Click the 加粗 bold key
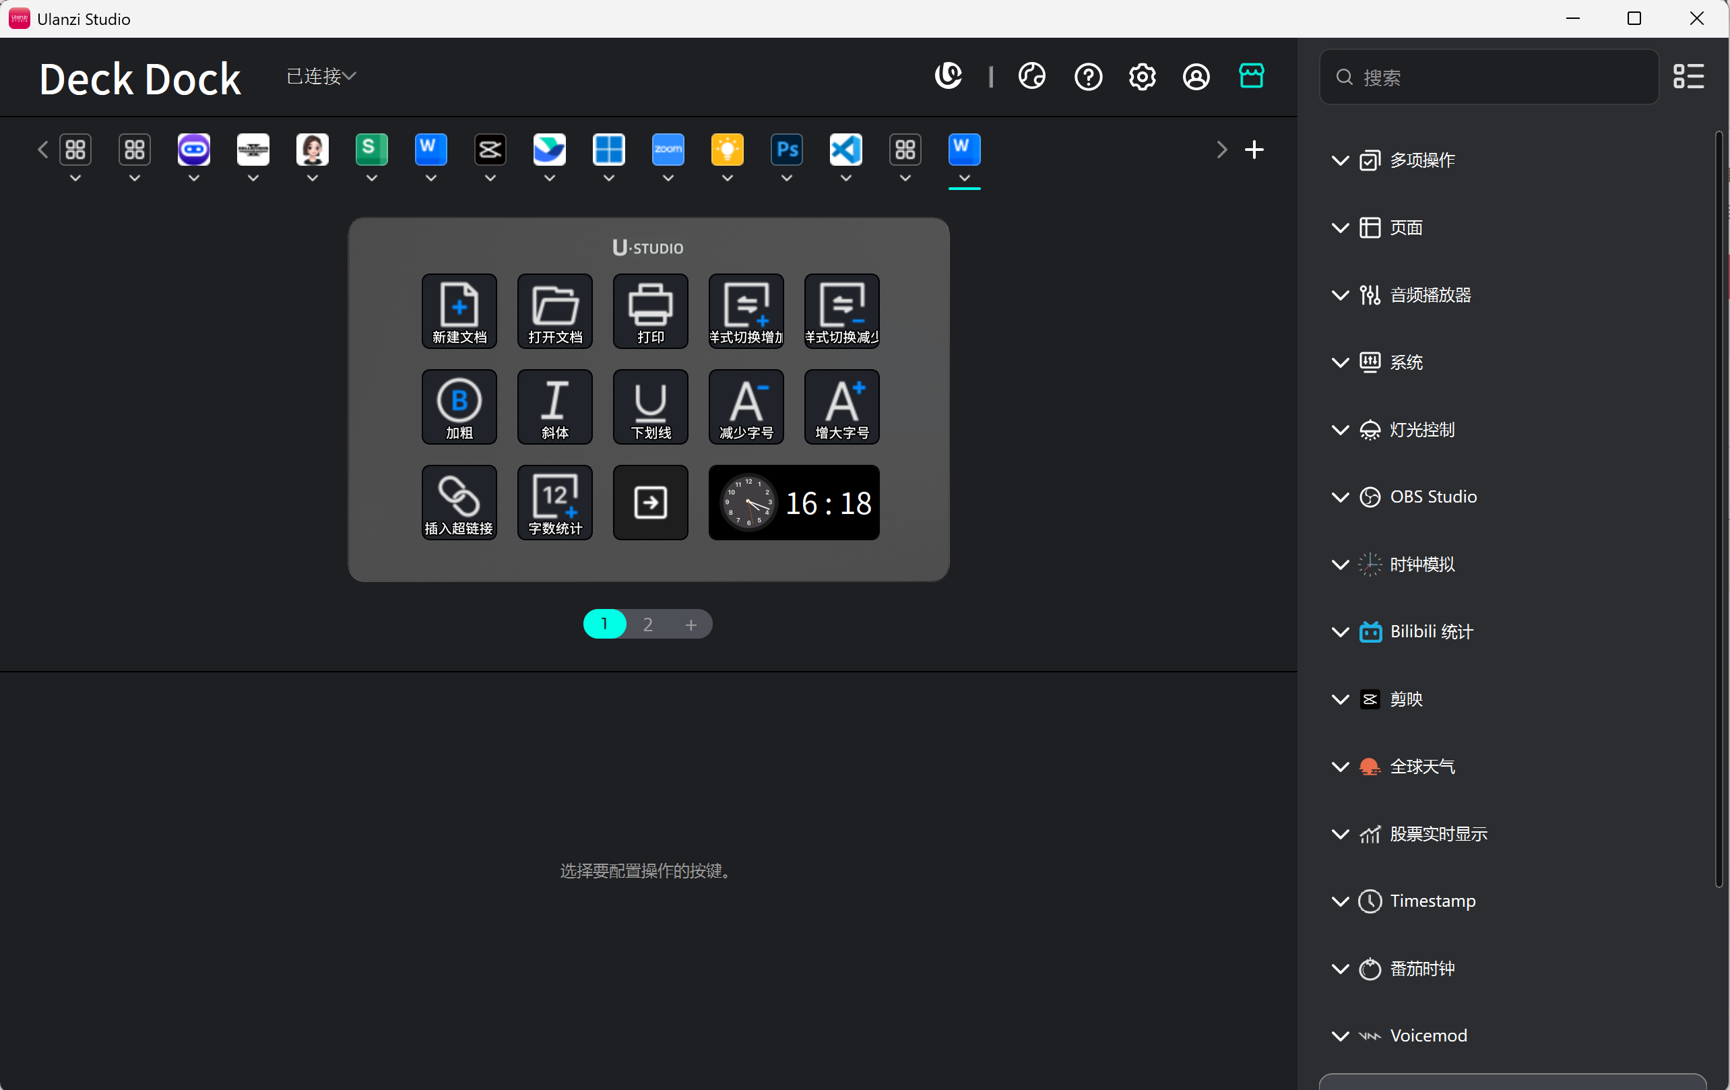 point(459,406)
